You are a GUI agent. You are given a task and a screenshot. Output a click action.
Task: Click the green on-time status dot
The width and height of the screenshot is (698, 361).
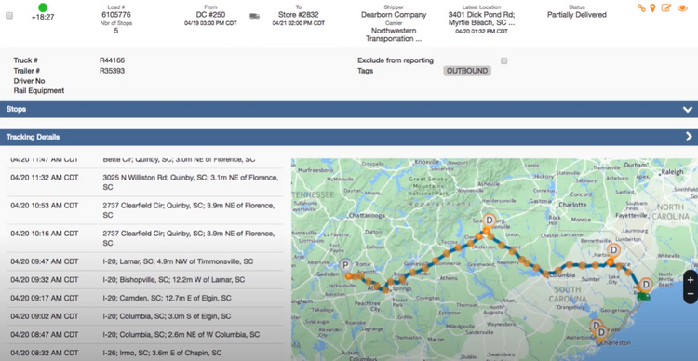(x=43, y=7)
